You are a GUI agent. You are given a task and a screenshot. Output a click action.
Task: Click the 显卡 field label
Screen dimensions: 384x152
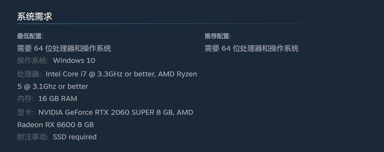coord(25,113)
